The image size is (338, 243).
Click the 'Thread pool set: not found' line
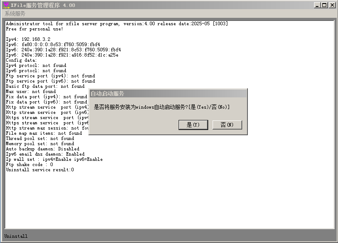40,138
